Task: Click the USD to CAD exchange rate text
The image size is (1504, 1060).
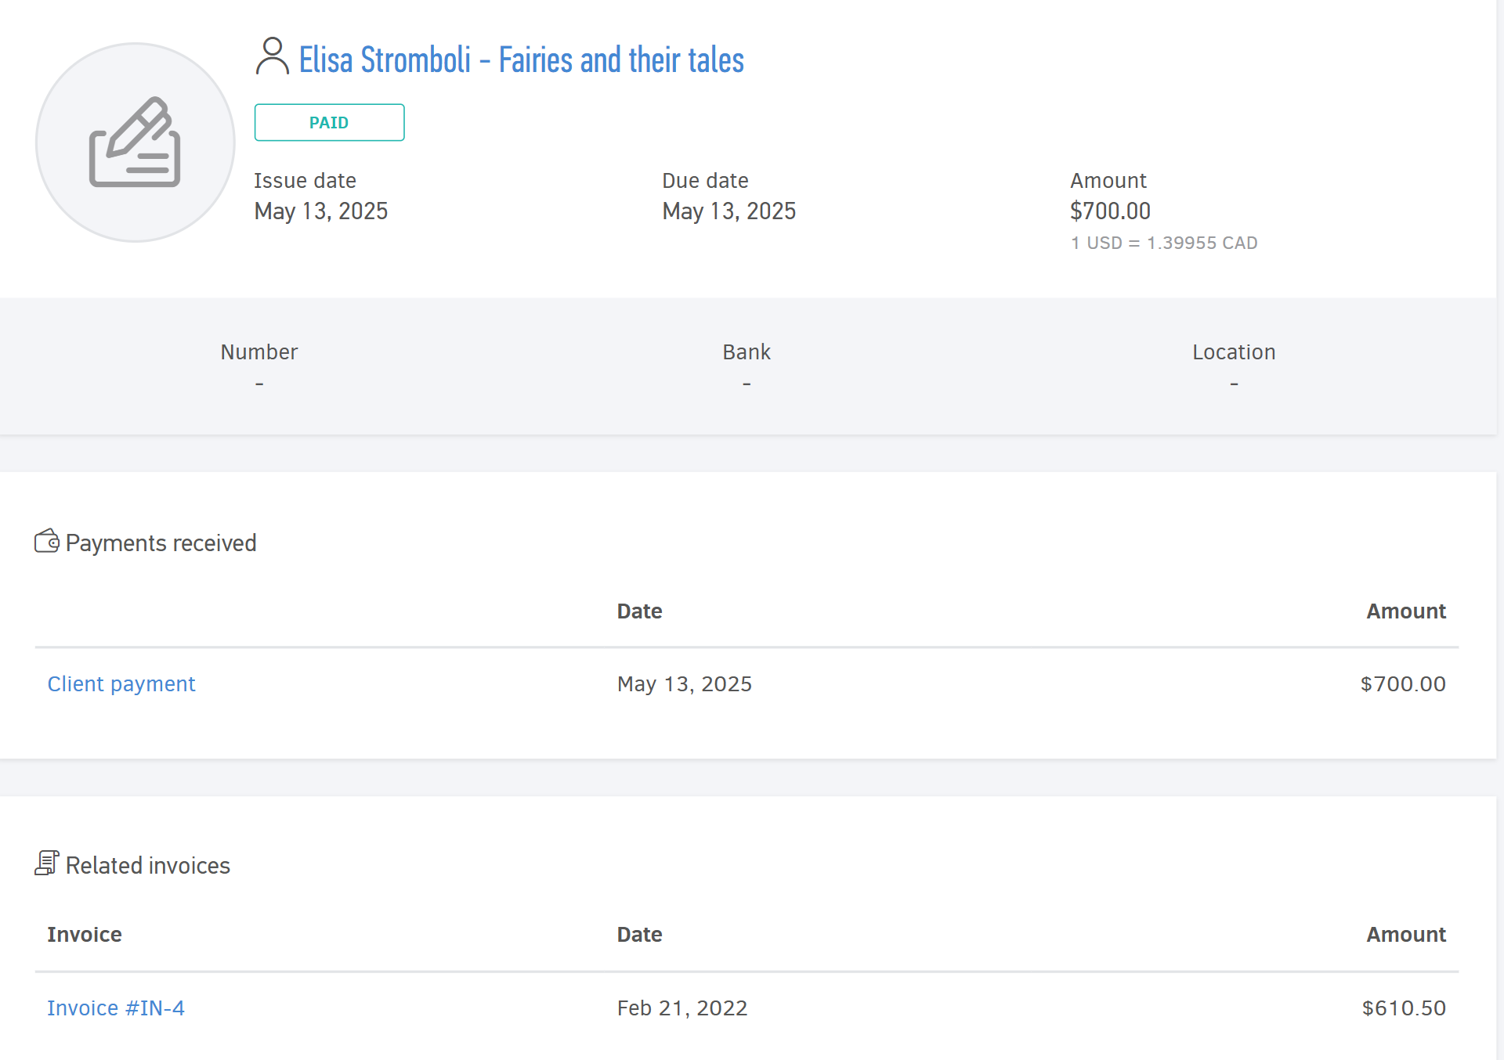Action: [1164, 243]
